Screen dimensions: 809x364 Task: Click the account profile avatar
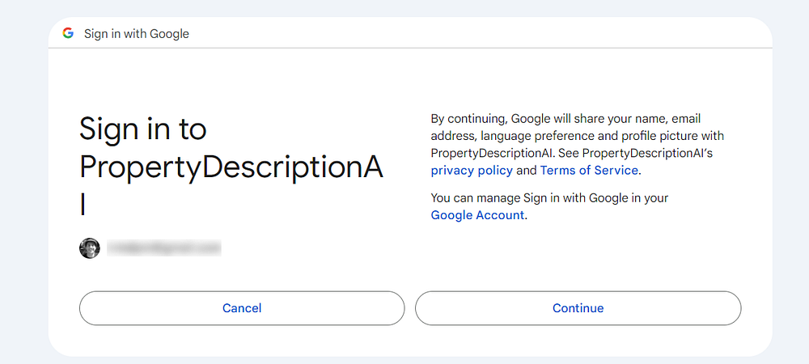(x=89, y=248)
